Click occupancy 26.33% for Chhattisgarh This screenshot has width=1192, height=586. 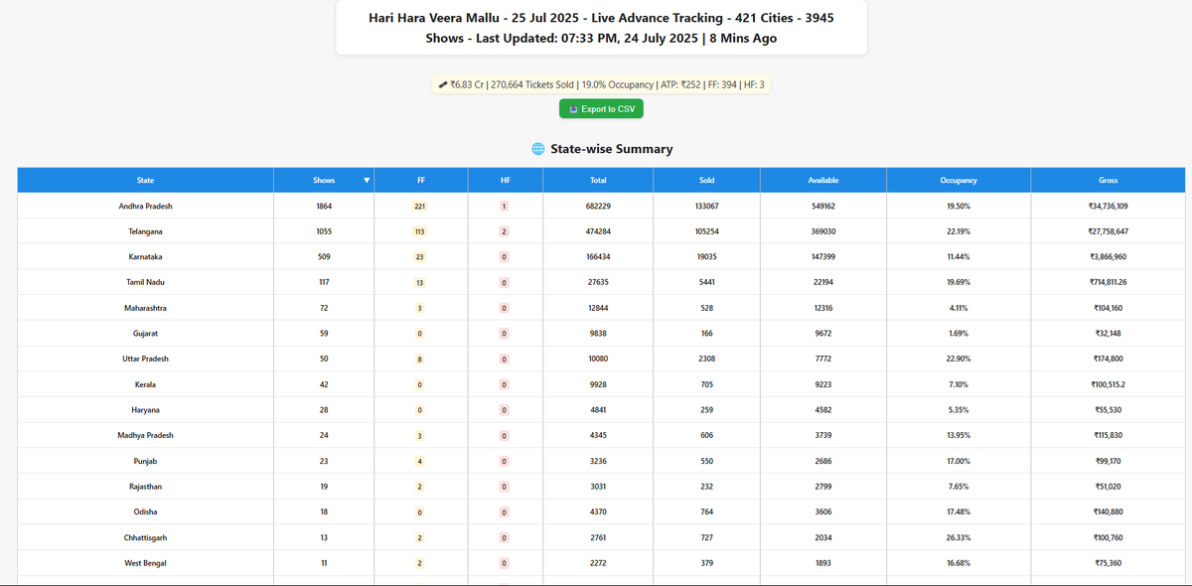pyautogui.click(x=959, y=537)
